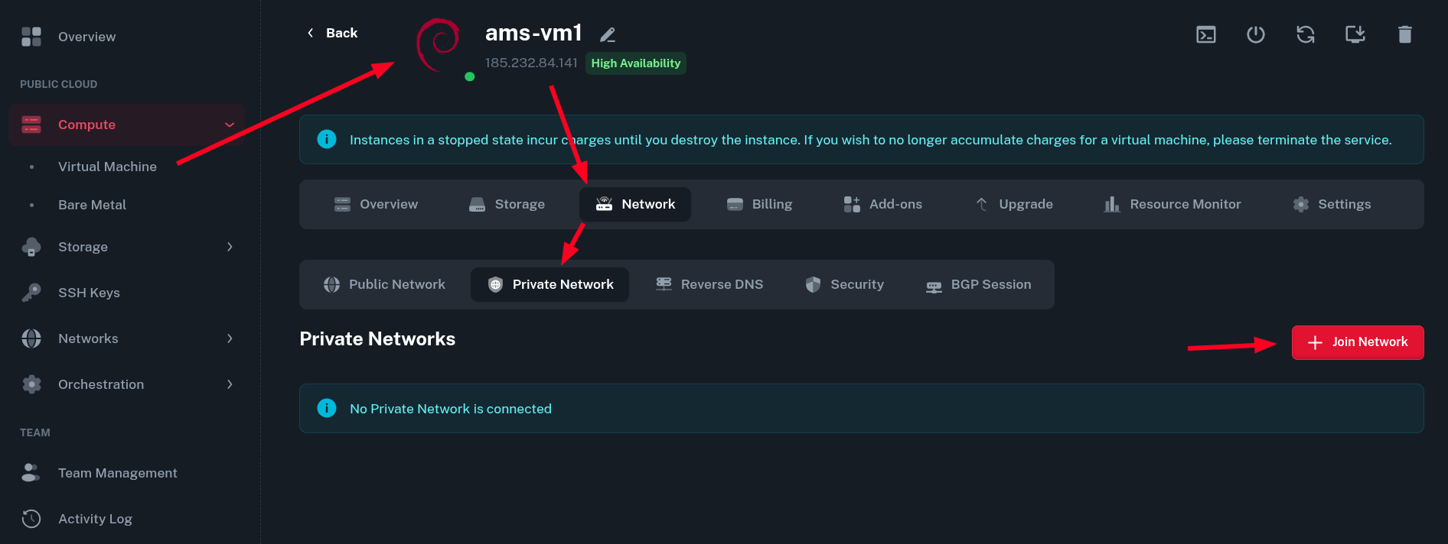1448x544 pixels.
Task: Click the reinstall OS icon
Action: [x=1355, y=34]
